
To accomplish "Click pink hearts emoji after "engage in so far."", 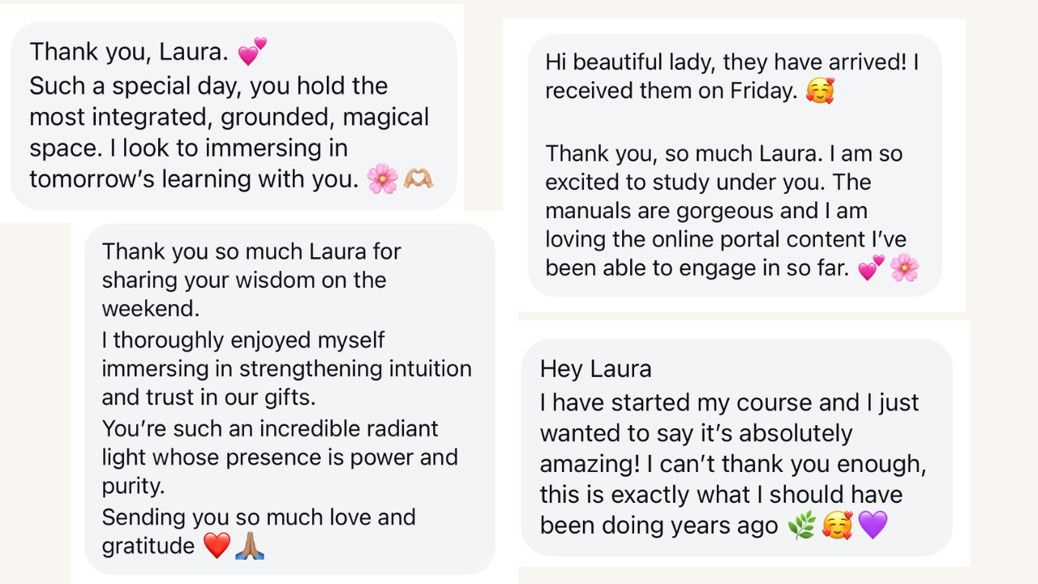I will click(x=871, y=268).
